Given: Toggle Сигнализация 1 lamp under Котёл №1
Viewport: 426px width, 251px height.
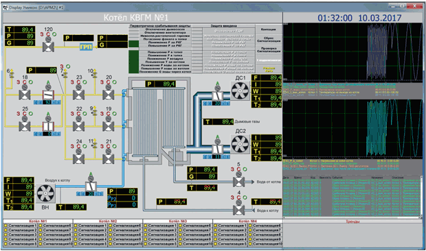Looking at the screenshot, I should tap(5, 226).
